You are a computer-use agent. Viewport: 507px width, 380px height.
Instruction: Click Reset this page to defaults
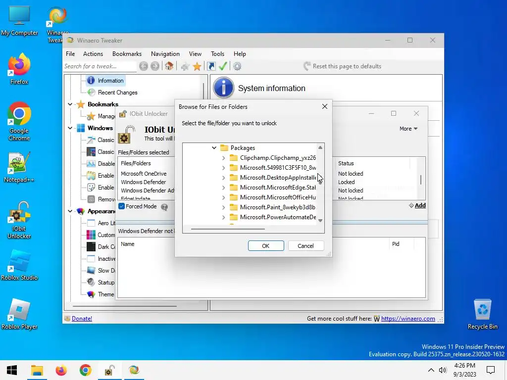pyautogui.click(x=343, y=66)
